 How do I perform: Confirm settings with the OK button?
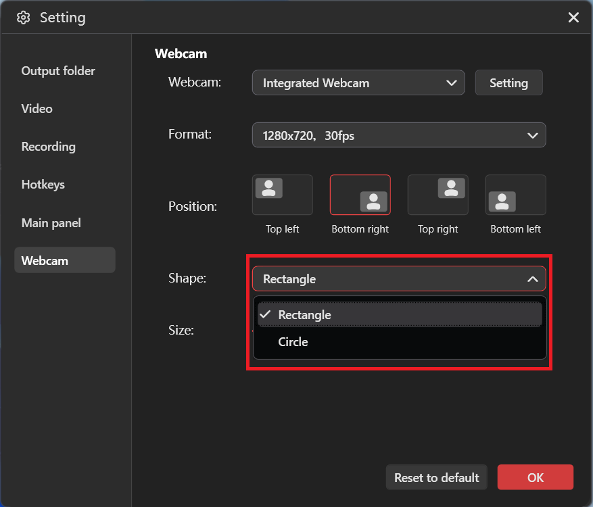535,477
